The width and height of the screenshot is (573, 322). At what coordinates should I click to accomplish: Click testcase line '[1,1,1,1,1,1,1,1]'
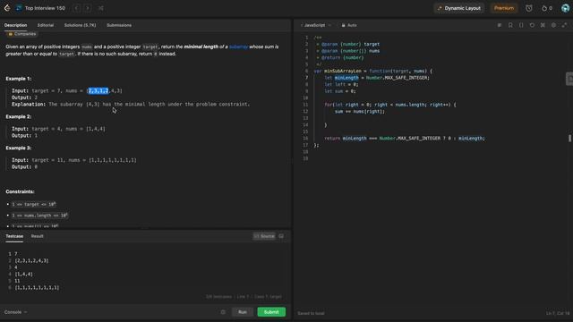(x=37, y=288)
